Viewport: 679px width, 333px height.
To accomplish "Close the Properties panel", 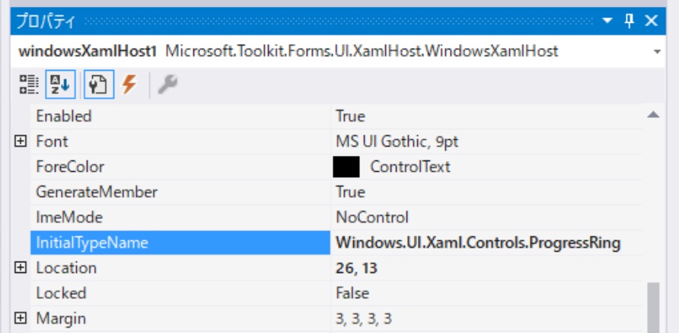I will [x=652, y=21].
